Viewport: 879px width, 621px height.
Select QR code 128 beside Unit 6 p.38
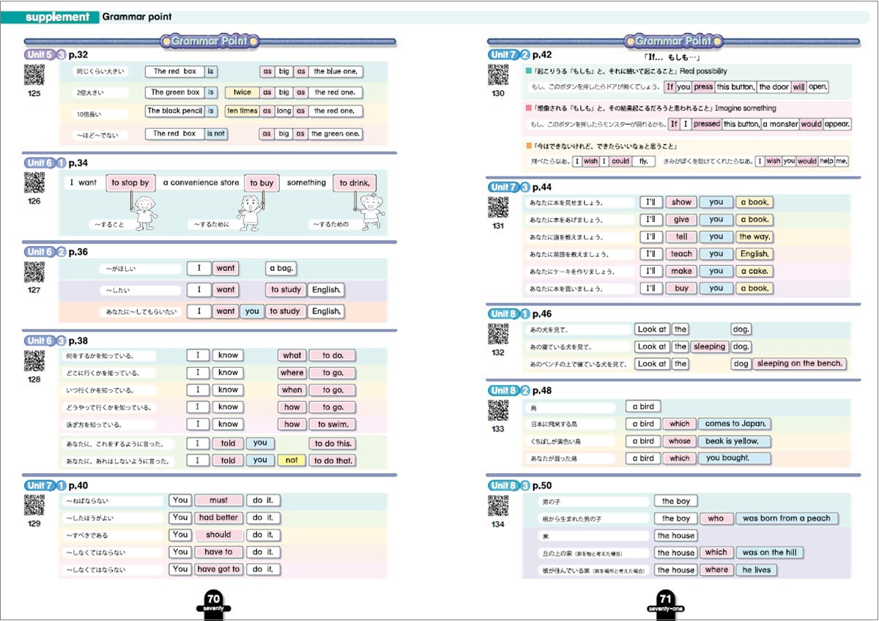[34, 361]
